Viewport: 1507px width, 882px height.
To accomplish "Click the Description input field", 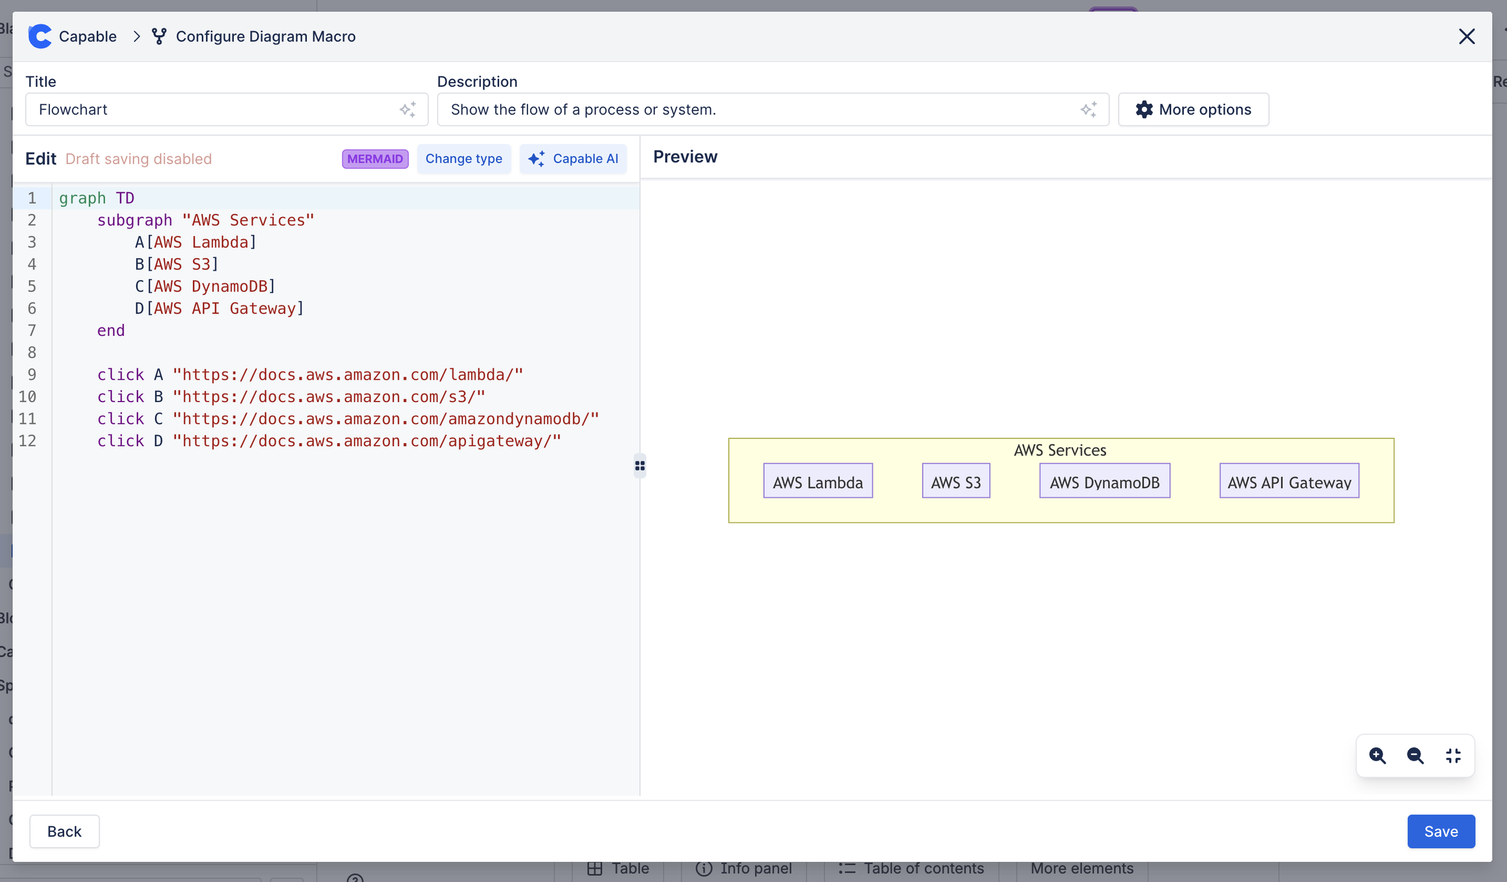I will (x=773, y=109).
